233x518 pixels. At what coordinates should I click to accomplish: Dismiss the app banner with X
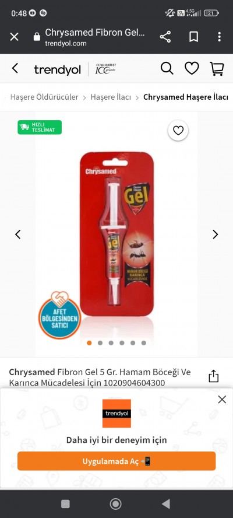[x=222, y=400]
